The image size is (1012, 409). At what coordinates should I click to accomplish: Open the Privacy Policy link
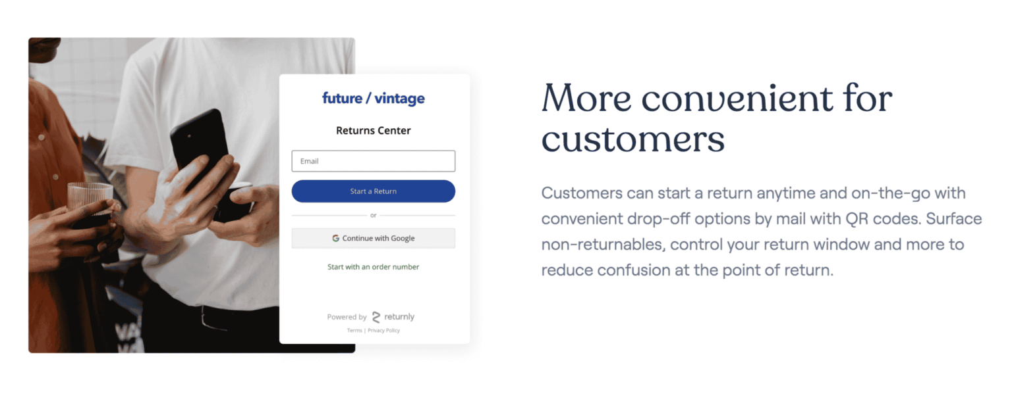pos(384,331)
